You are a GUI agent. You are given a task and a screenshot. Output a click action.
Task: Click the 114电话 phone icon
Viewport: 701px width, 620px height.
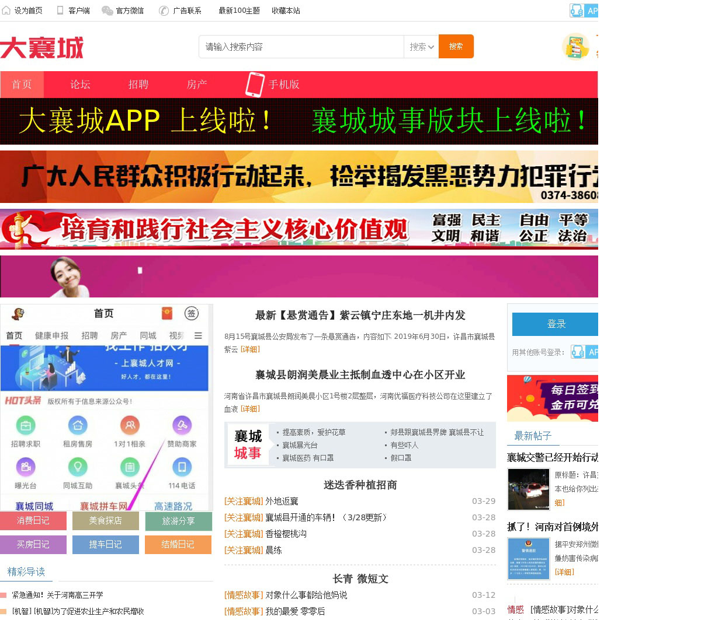[182, 467]
